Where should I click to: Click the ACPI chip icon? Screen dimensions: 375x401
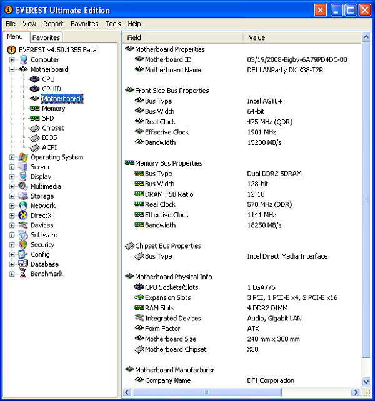34,148
